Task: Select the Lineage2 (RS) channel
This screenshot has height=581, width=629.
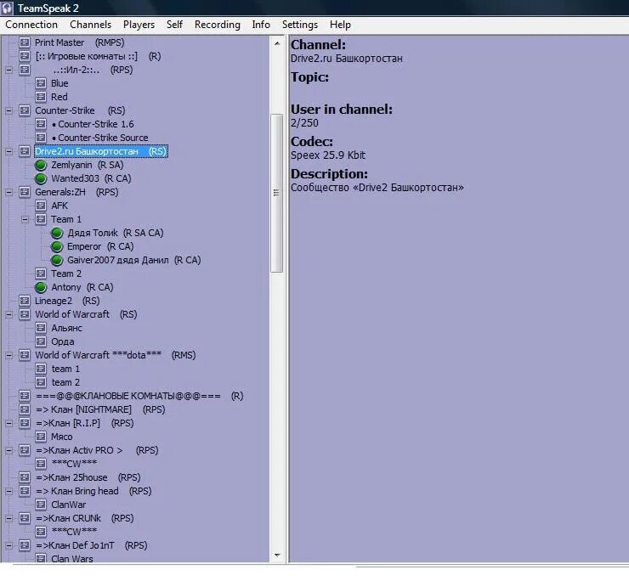Action: click(67, 302)
